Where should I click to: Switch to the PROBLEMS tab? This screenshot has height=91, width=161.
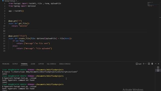pos(6,64)
